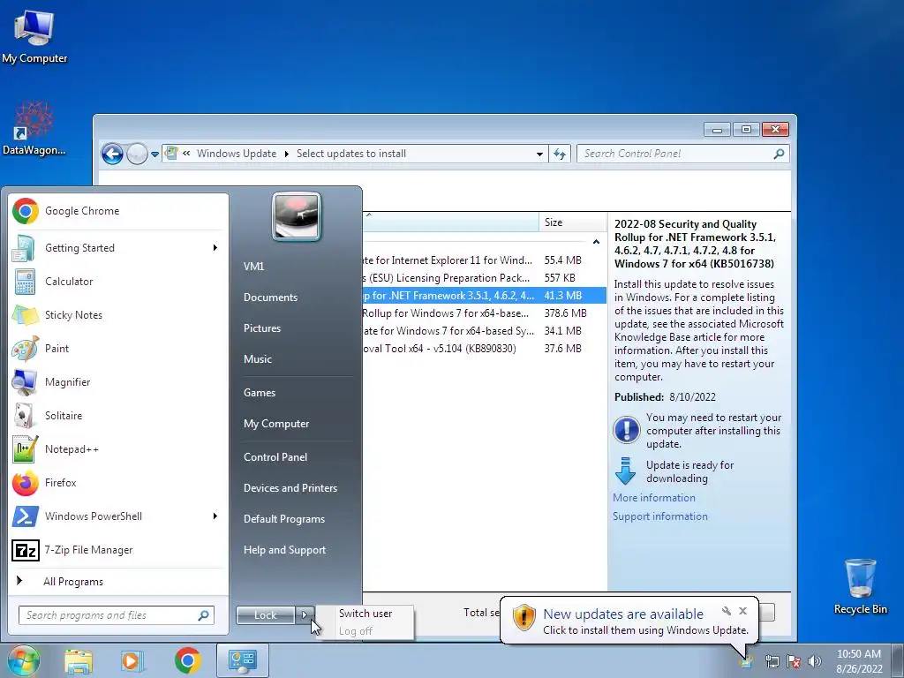Open Calculator from the Start menu
This screenshot has height=678, width=904.
pyautogui.click(x=118, y=282)
